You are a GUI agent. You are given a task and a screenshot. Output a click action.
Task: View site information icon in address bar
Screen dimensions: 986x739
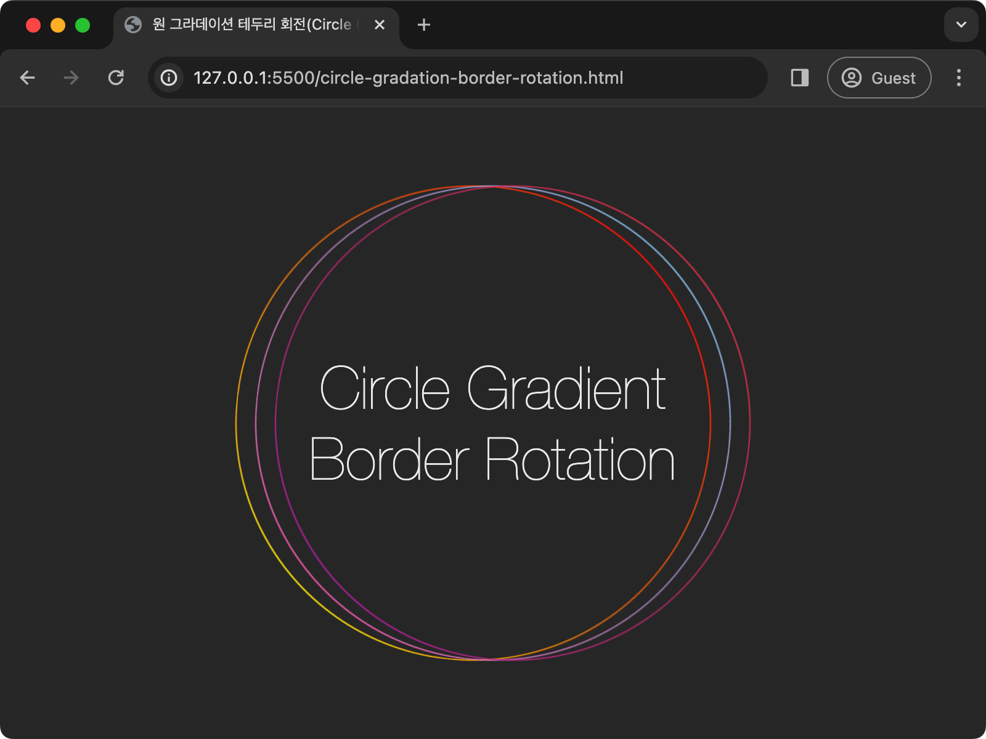click(169, 78)
